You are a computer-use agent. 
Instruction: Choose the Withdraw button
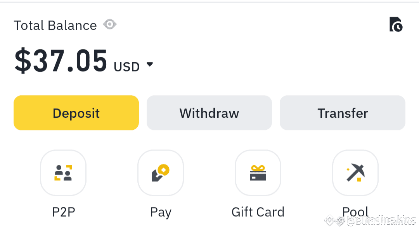(209, 113)
